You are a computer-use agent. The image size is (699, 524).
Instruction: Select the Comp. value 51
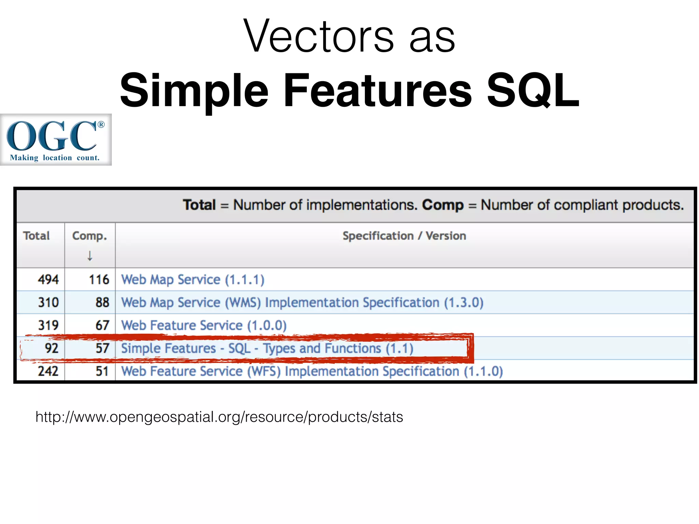[102, 371]
